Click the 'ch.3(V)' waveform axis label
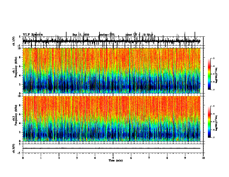Screen dimensions: 229x177 point(14,148)
